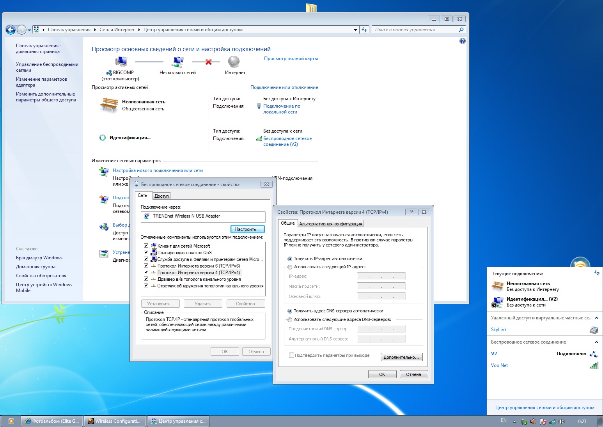Click the volume speaker icon in system tray
This screenshot has height=427, width=603.
click(x=562, y=421)
